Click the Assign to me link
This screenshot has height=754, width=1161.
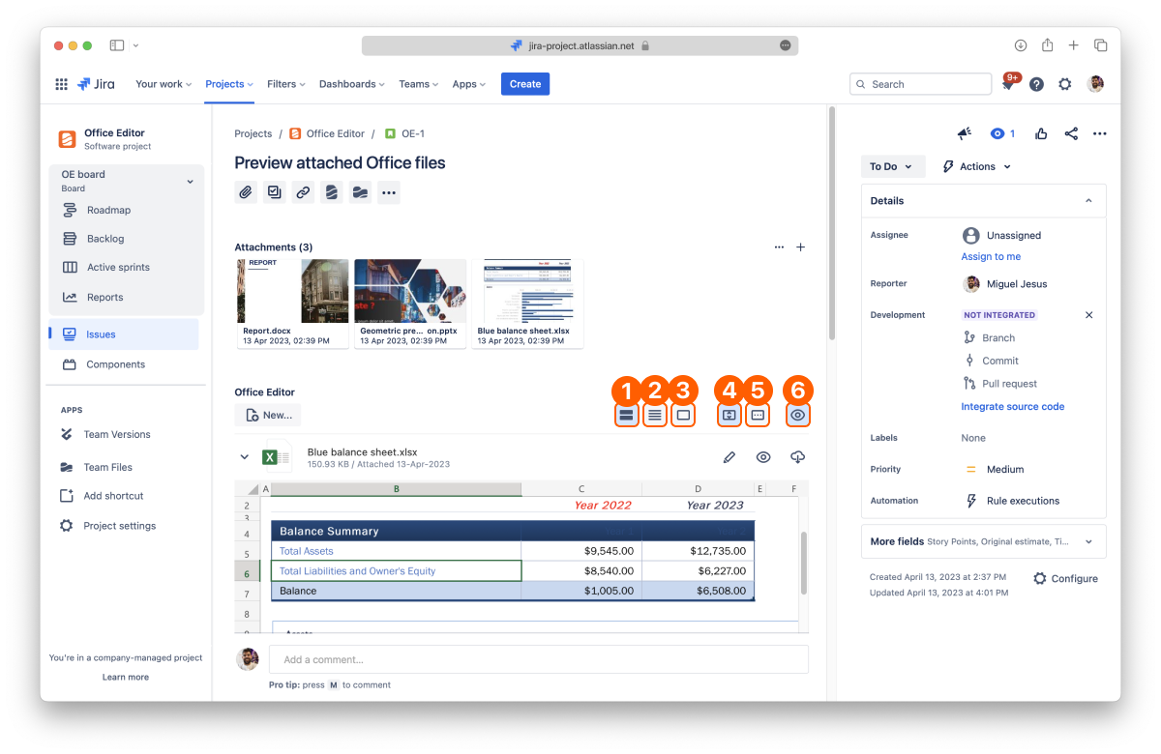(991, 256)
